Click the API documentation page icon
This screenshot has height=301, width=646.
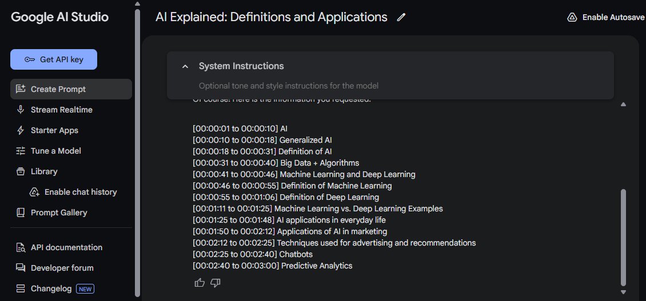point(21,247)
